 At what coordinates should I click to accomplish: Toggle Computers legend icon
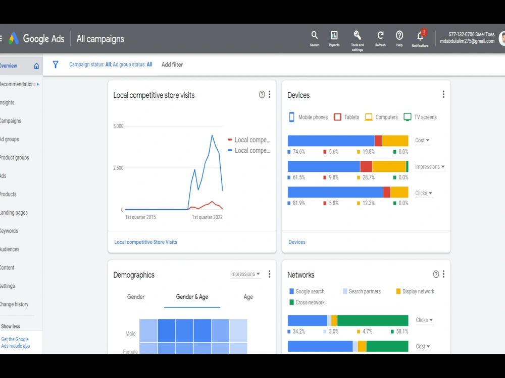pyautogui.click(x=369, y=117)
